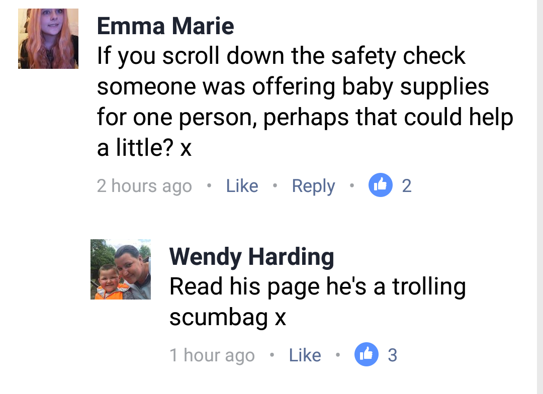Click the '1 hour ago' timestamp
This screenshot has height=394, width=543.
pos(212,356)
